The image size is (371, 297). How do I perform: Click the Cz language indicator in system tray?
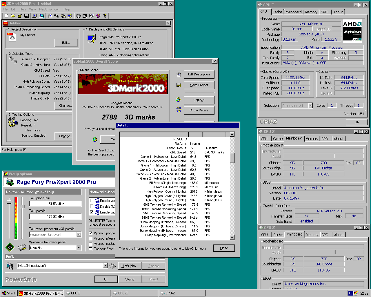351,293
